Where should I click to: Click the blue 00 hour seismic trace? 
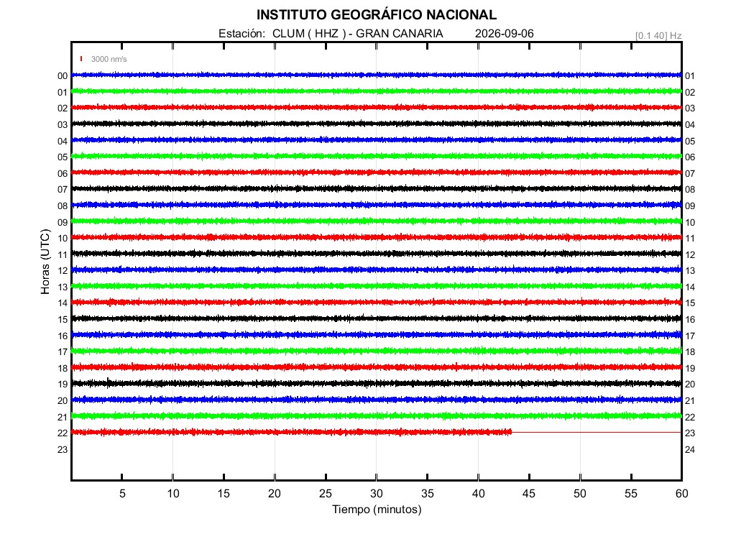click(377, 75)
